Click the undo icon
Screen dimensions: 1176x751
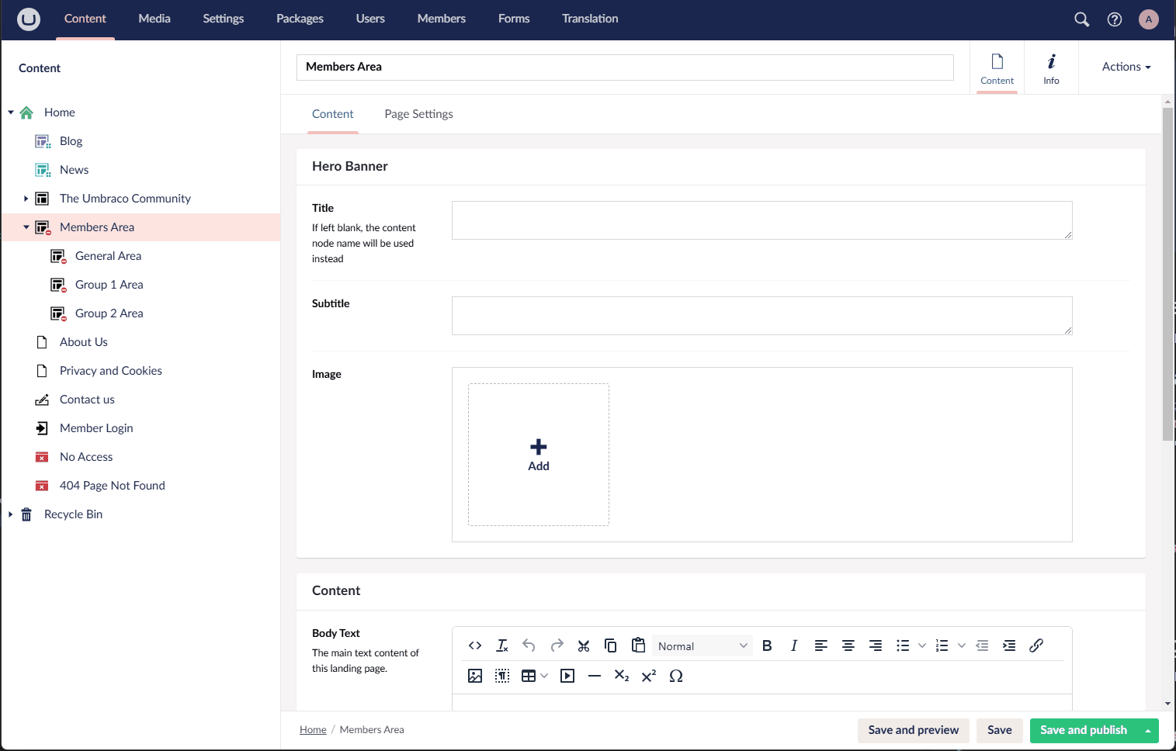pos(529,645)
